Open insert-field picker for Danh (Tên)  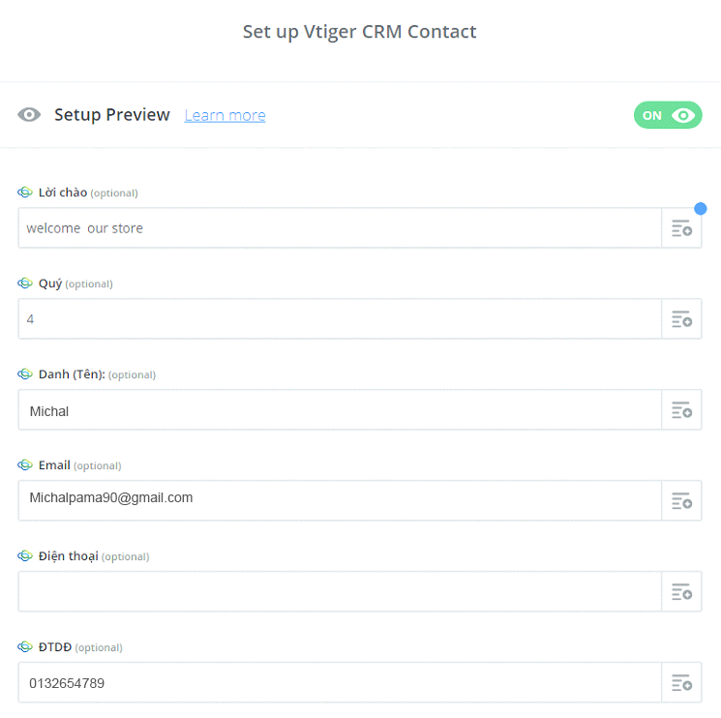[x=681, y=410]
